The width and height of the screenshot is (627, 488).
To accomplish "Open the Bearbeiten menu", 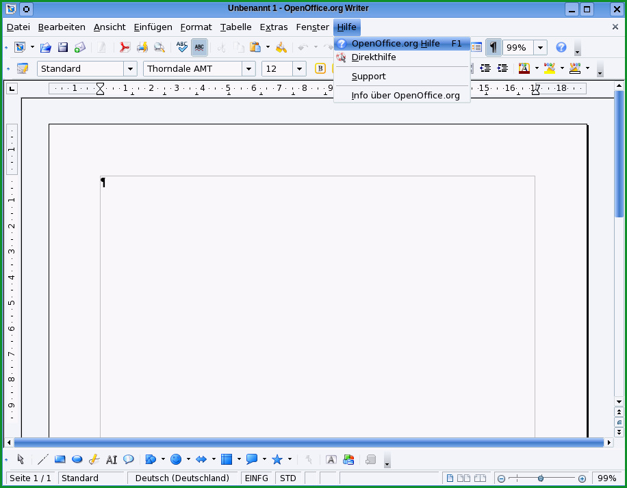I will (x=62, y=27).
